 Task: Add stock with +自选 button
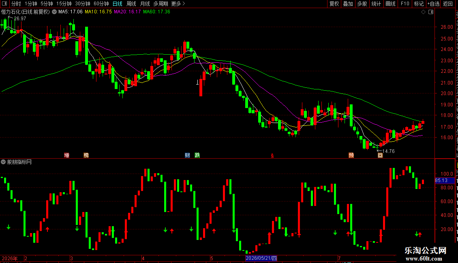pos(433,4)
